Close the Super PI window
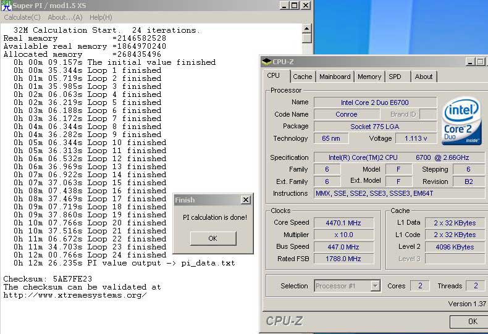488x334 pixels. click(306, 6)
